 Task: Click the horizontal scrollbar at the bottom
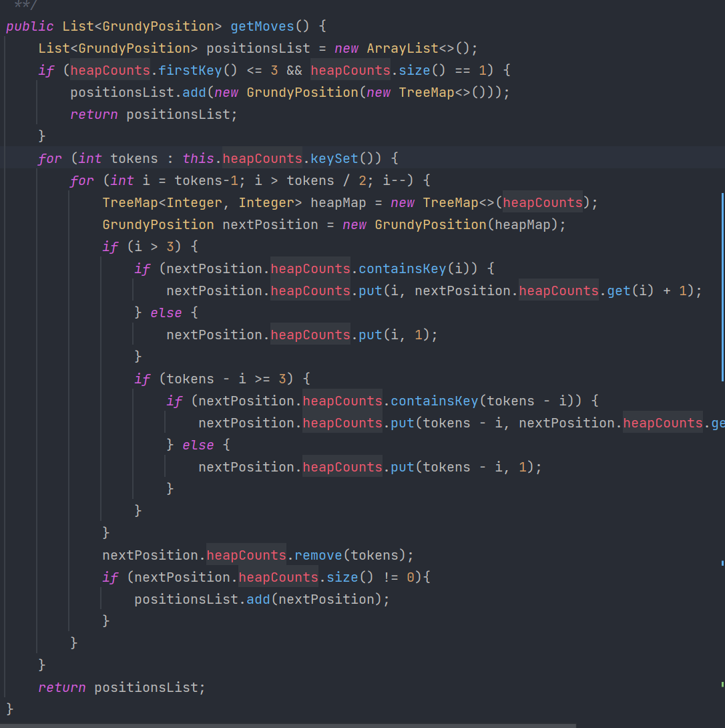coord(287,725)
